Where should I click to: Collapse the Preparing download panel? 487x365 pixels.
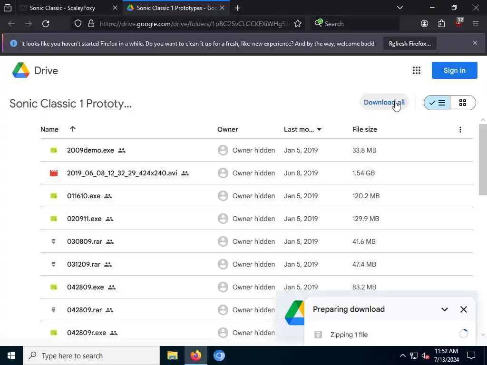(x=445, y=309)
